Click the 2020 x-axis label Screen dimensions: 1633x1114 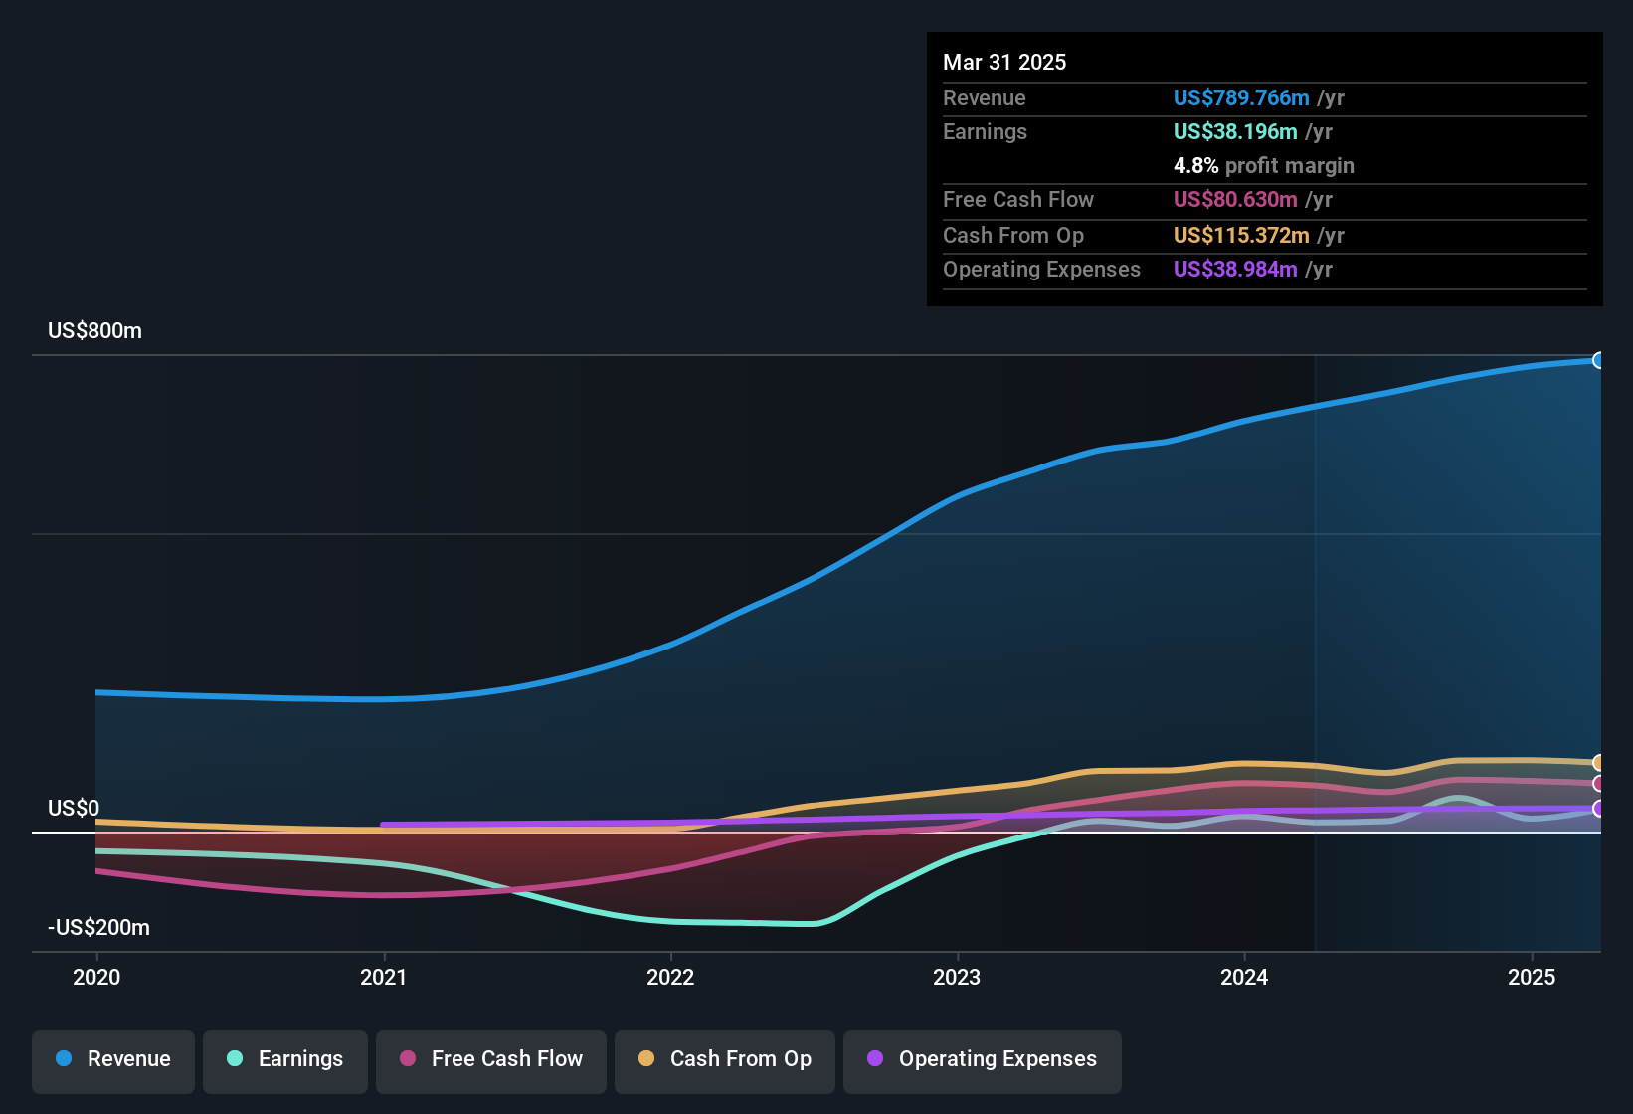coord(96,977)
